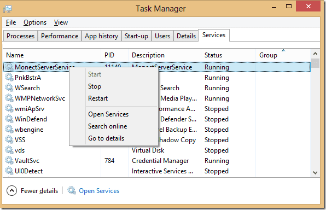This screenshot has width=326, height=210.
Task: Switch to the App history tab
Action: (x=101, y=36)
